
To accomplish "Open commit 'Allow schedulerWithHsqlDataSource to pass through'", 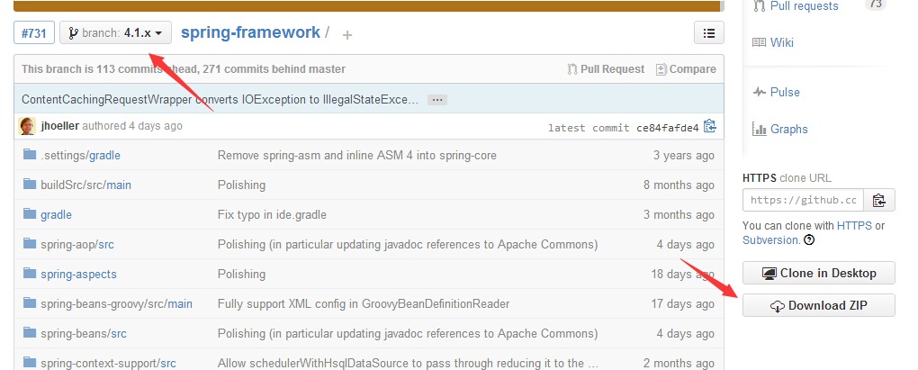I will pyautogui.click(x=409, y=364).
